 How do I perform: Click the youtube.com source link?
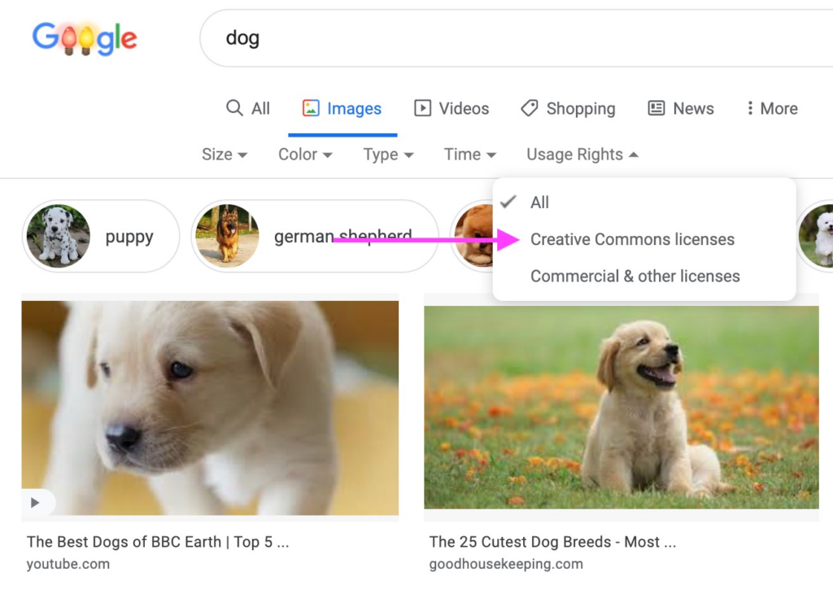coord(68,564)
